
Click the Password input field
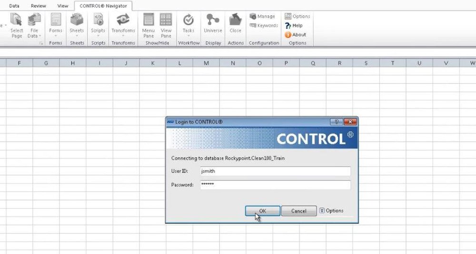point(275,185)
